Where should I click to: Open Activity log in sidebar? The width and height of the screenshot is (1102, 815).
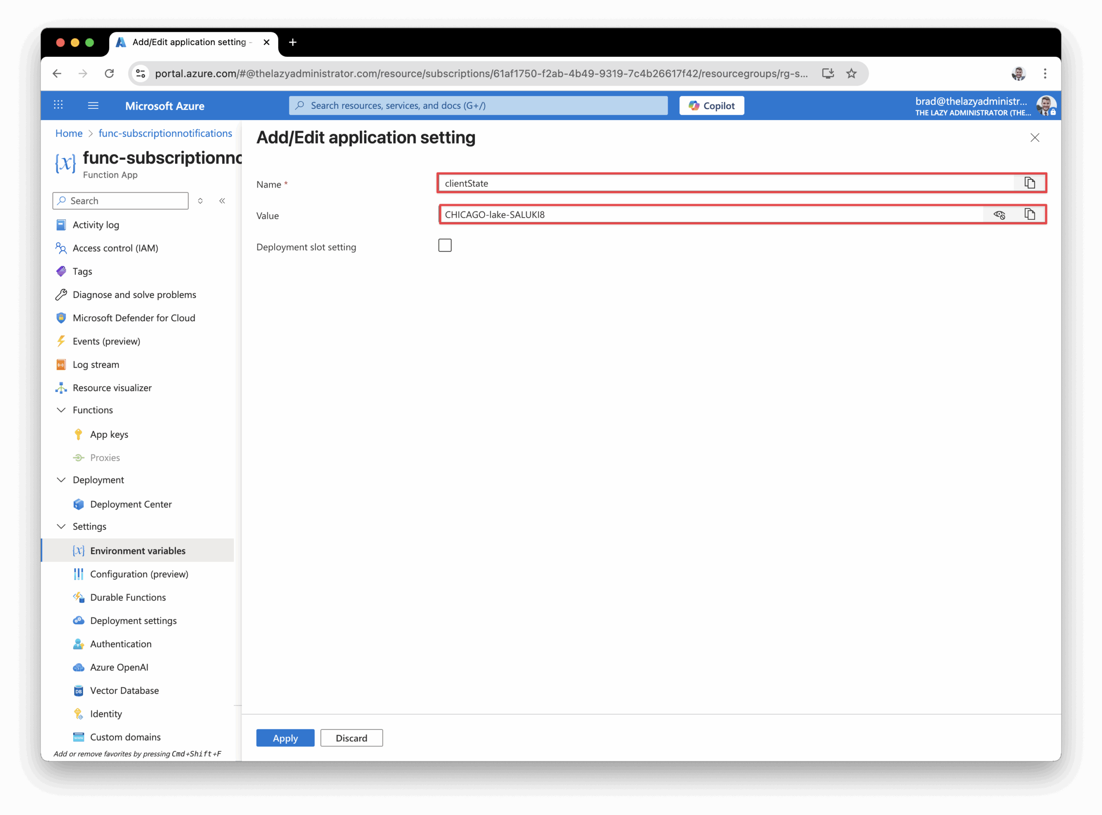coord(96,225)
